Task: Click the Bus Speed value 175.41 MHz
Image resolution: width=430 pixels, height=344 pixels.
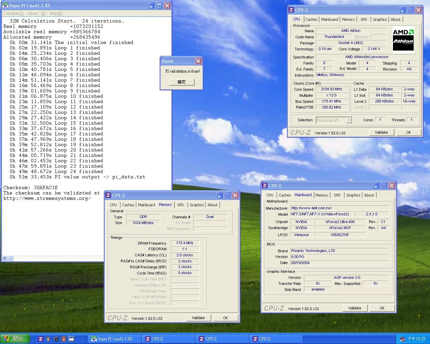Action: (332, 101)
